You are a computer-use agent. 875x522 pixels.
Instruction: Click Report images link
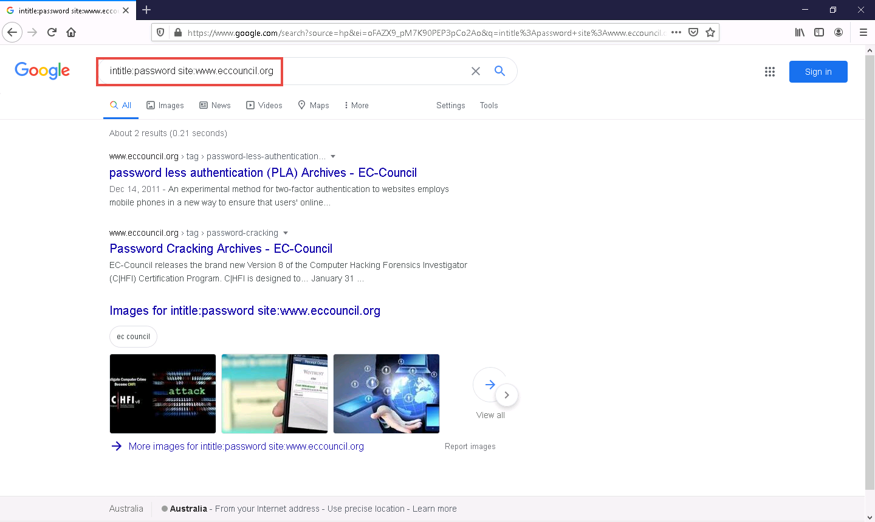(470, 446)
